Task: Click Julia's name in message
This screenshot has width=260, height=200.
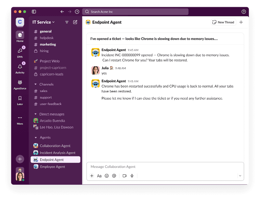Action: (105, 68)
